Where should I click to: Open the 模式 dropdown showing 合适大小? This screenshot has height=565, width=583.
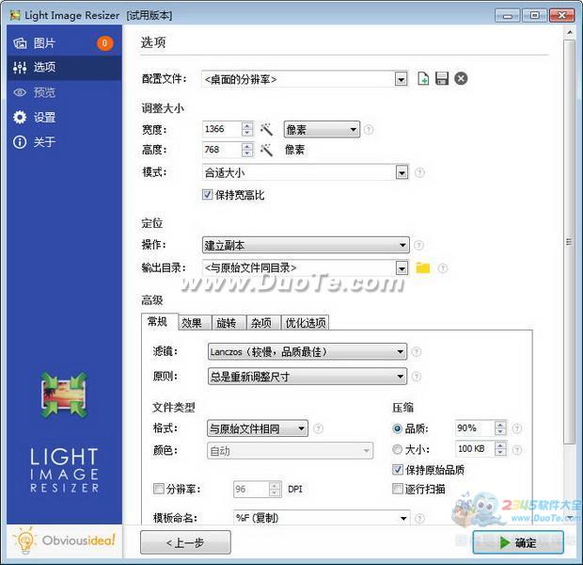click(x=402, y=172)
